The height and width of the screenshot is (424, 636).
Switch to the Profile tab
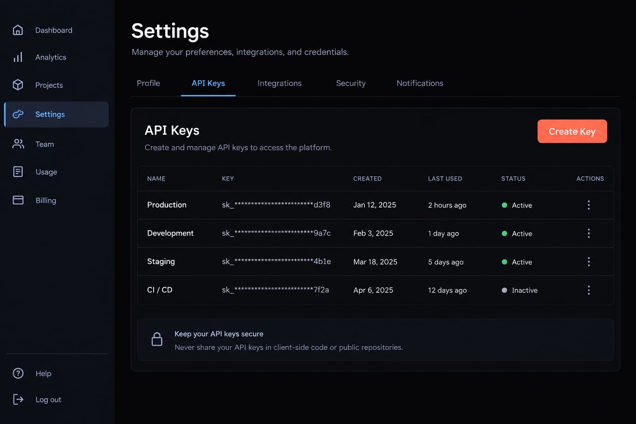[148, 83]
